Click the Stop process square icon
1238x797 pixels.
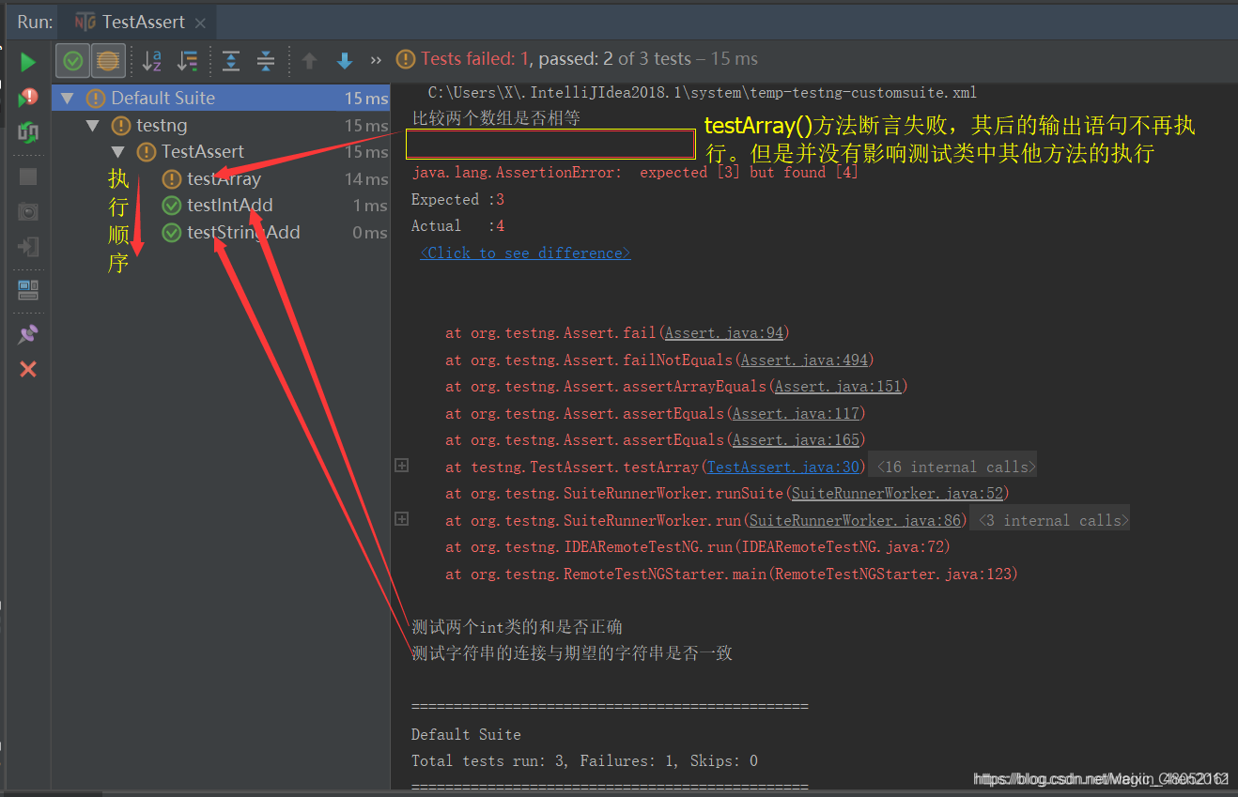(28, 176)
